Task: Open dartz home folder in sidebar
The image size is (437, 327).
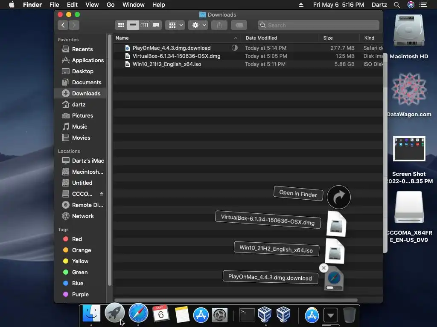Action: (80, 105)
